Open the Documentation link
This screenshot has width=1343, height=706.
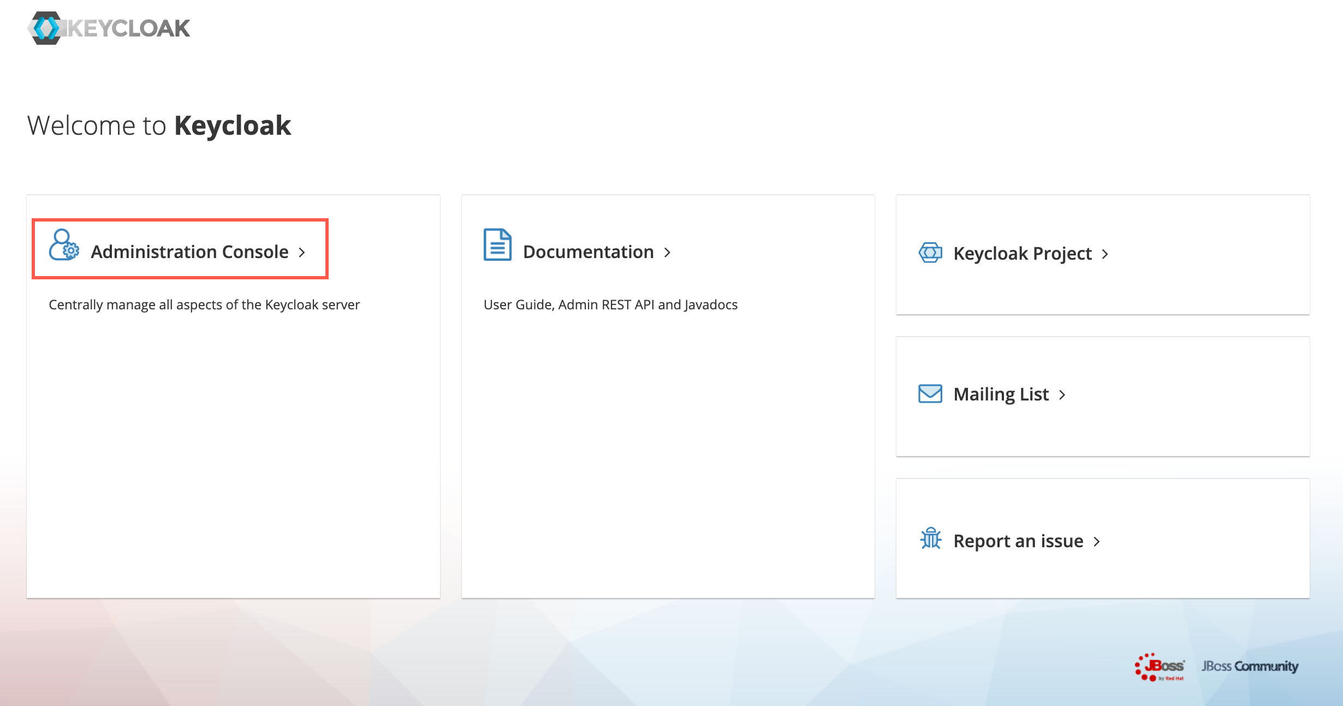tap(588, 252)
